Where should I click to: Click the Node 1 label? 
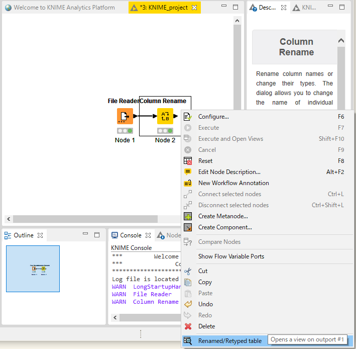coord(125,140)
